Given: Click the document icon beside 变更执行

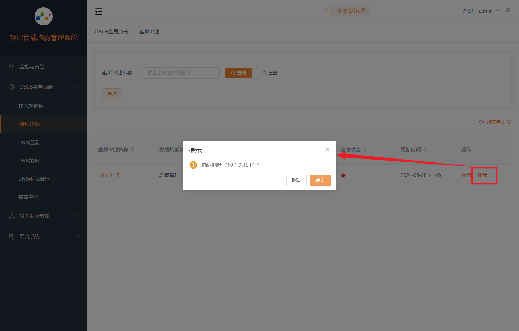Looking at the screenshot, I should (x=326, y=11).
